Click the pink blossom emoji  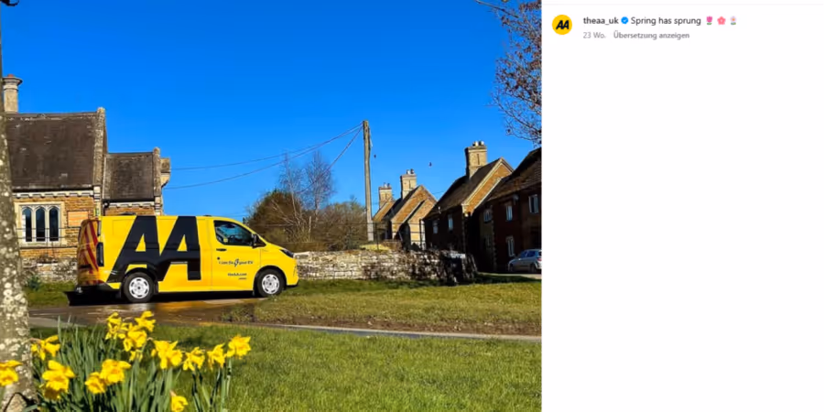coord(721,20)
